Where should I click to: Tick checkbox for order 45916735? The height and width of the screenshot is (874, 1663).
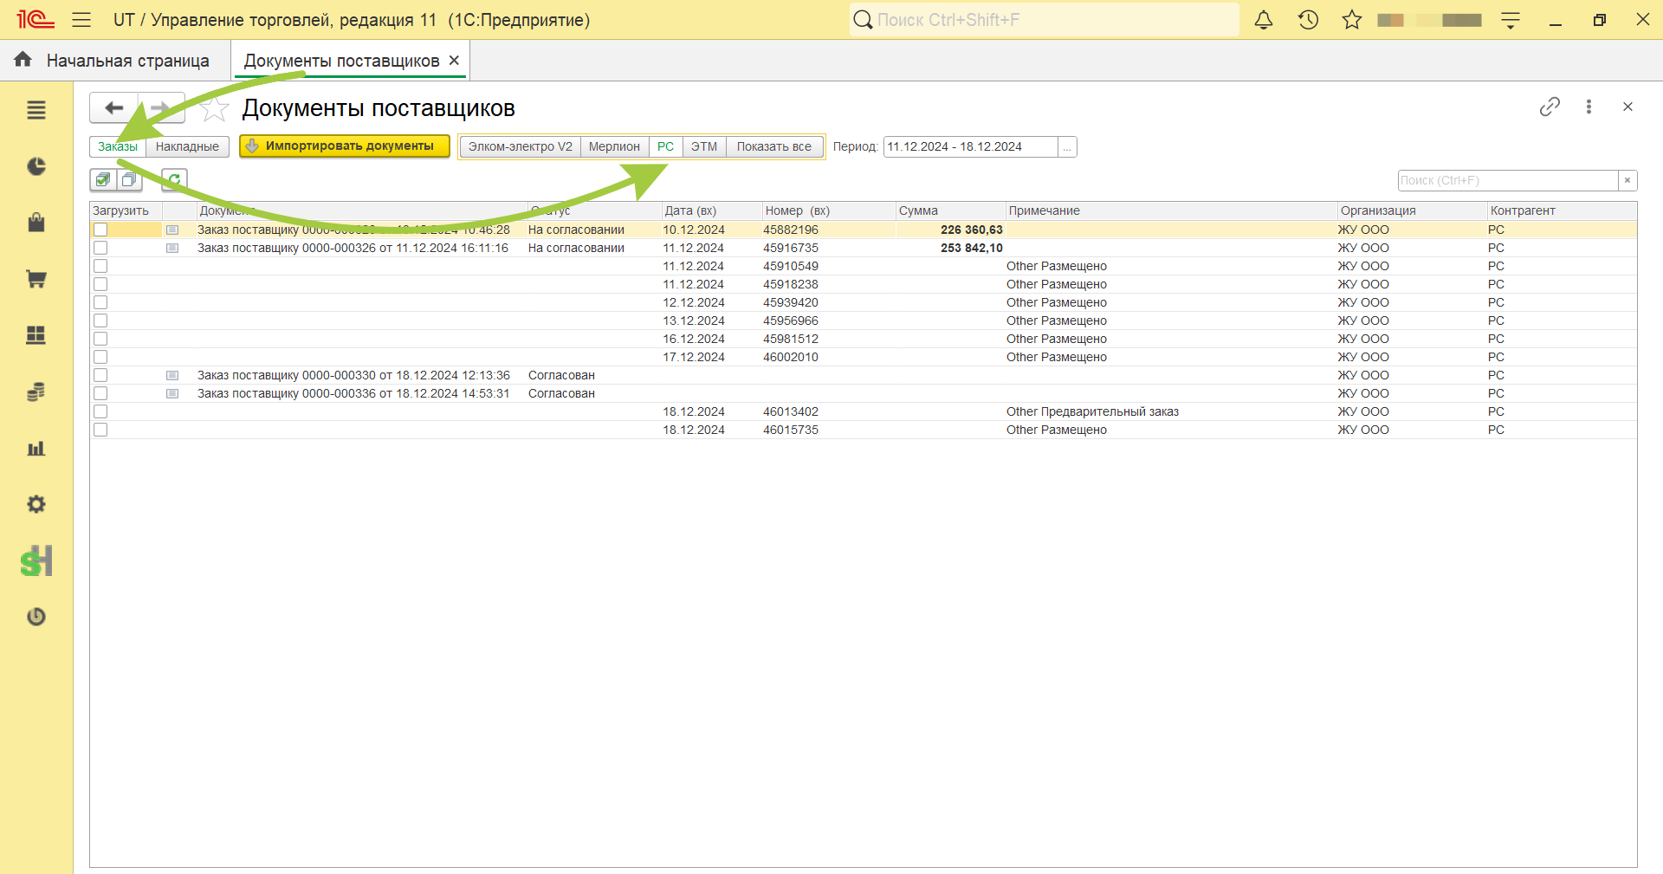(x=100, y=248)
